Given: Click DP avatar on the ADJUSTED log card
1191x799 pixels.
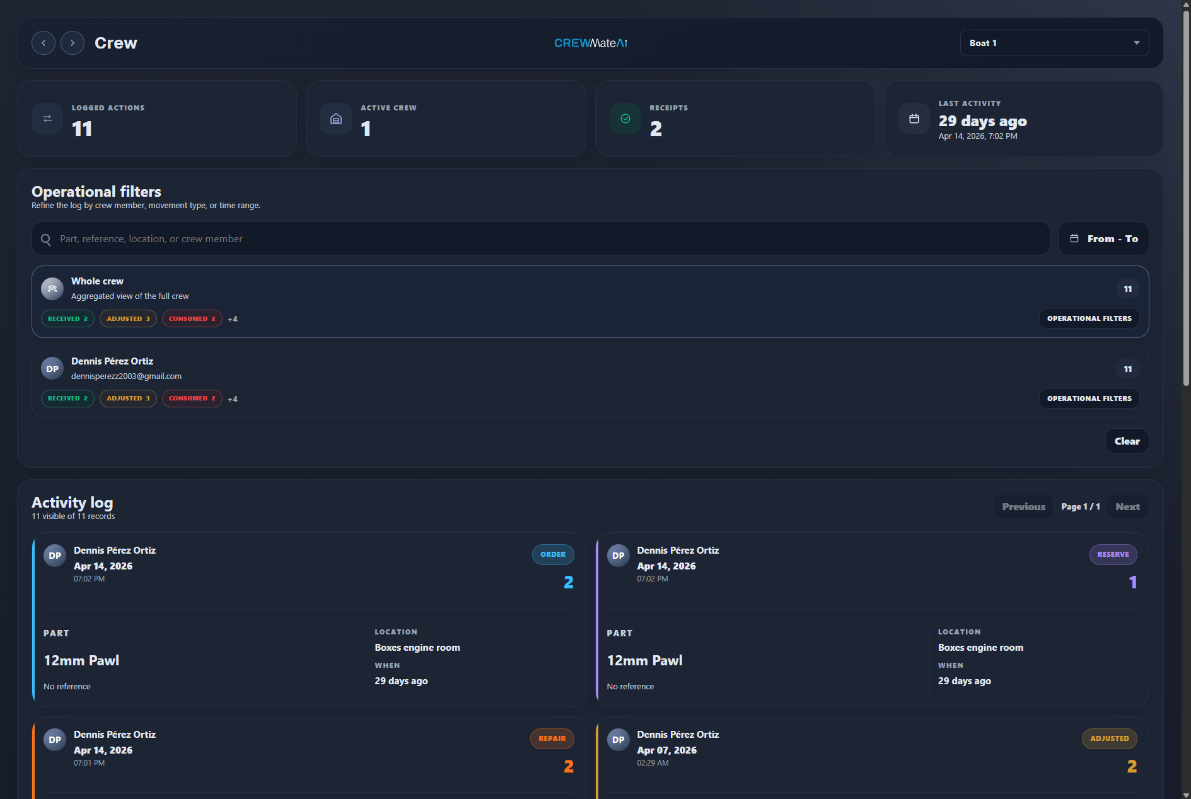Looking at the screenshot, I should click(x=619, y=740).
